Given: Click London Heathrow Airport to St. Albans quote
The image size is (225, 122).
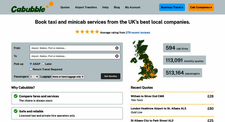Looking at the screenshot, I should tap(158, 108).
